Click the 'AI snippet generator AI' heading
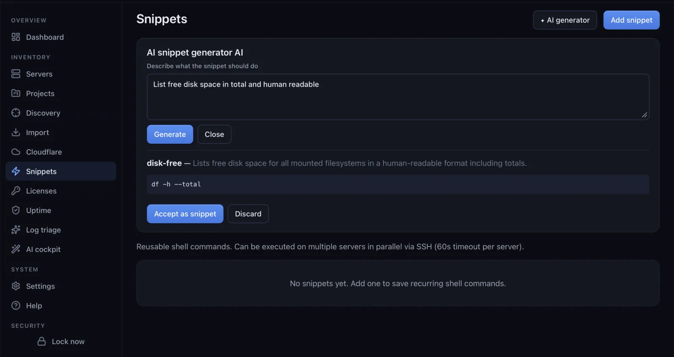 coord(195,52)
